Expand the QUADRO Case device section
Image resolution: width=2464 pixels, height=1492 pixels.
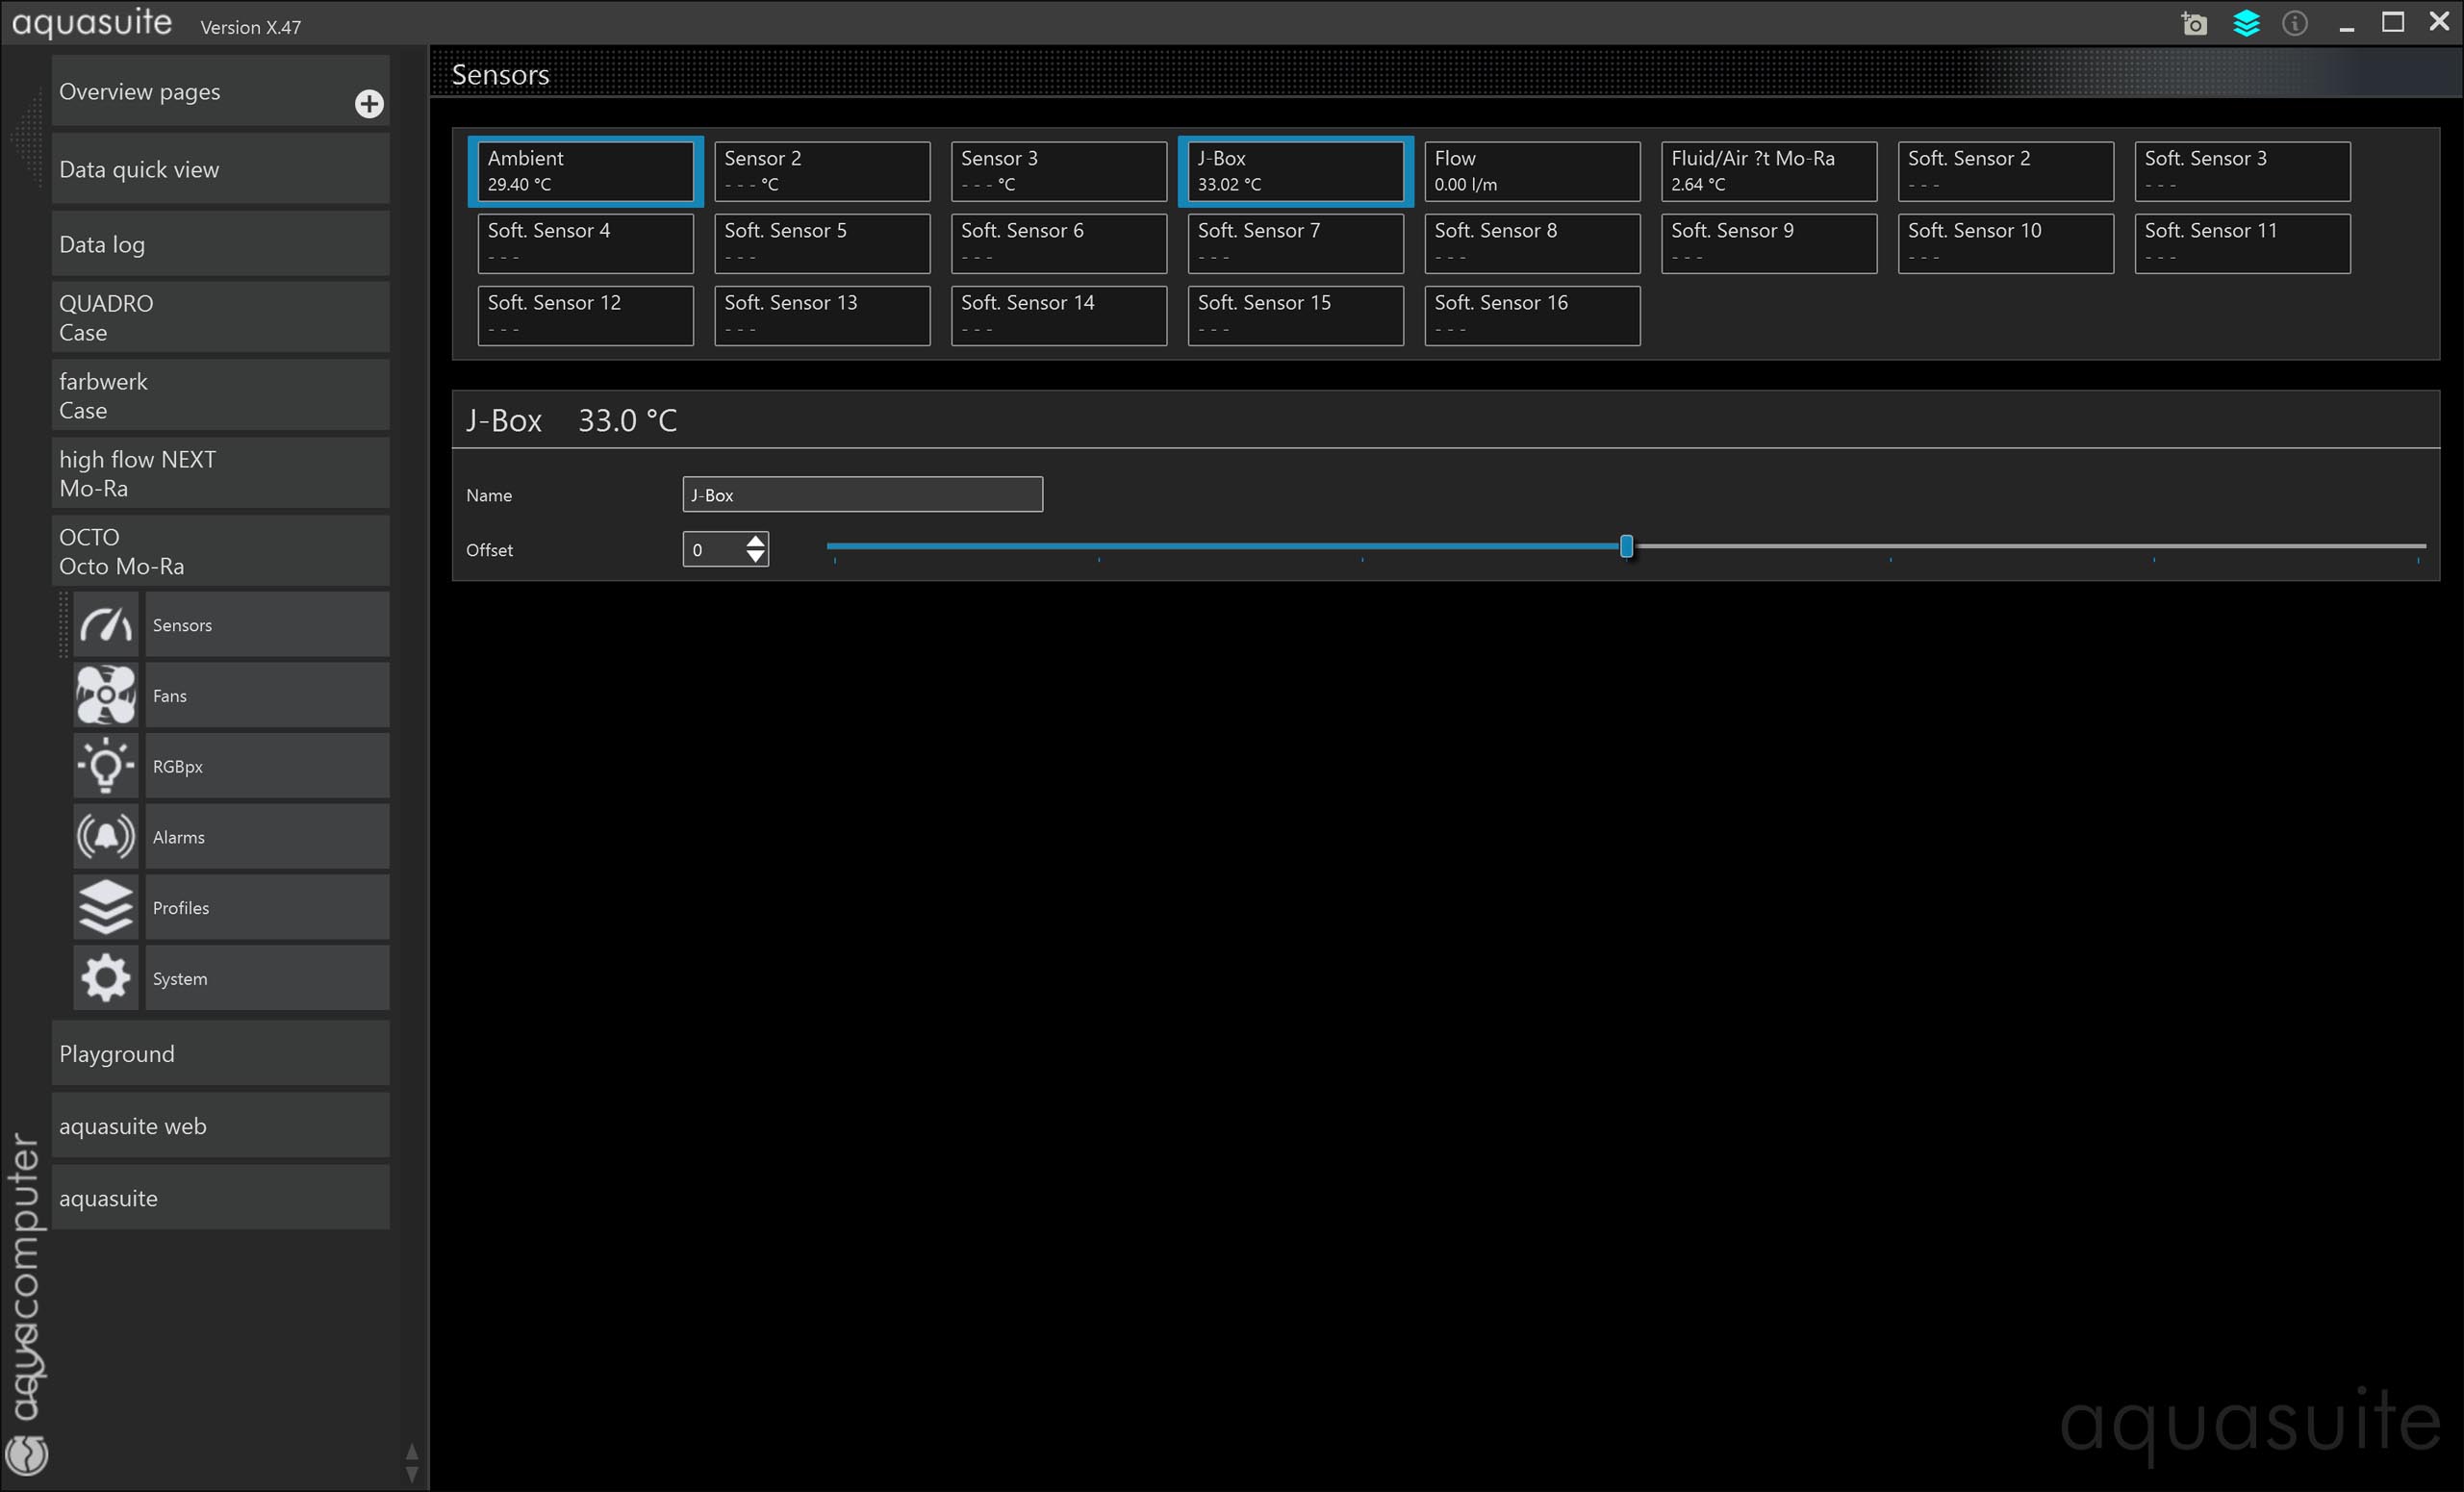pos(220,317)
